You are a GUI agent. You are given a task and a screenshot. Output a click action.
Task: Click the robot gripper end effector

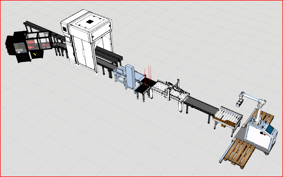coord(238,103)
